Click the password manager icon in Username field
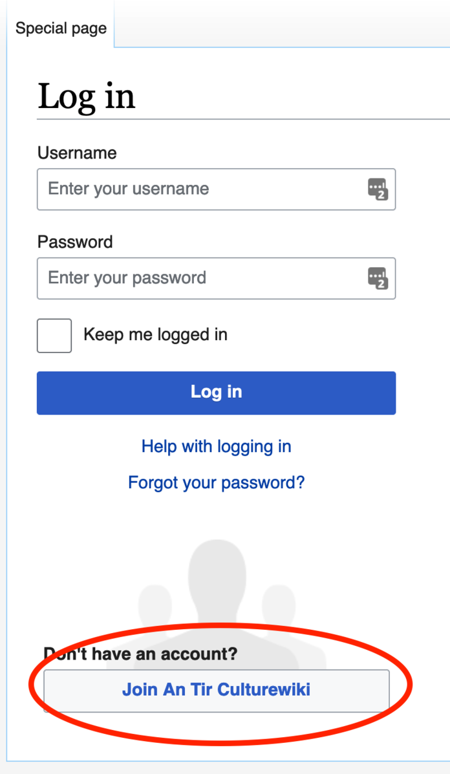This screenshot has width=450, height=774. tap(378, 189)
